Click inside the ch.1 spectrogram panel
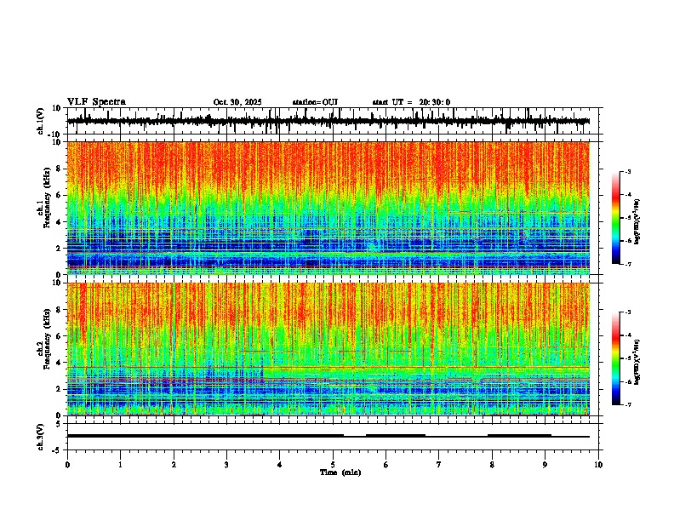Screen dimensions: 674x521 pos(328,208)
